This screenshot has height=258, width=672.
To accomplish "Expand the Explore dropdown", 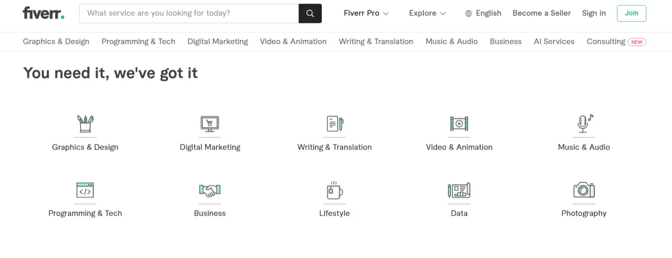I will coord(427,13).
